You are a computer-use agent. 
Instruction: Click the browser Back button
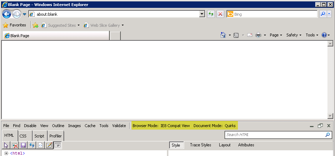pyautogui.click(x=6, y=14)
